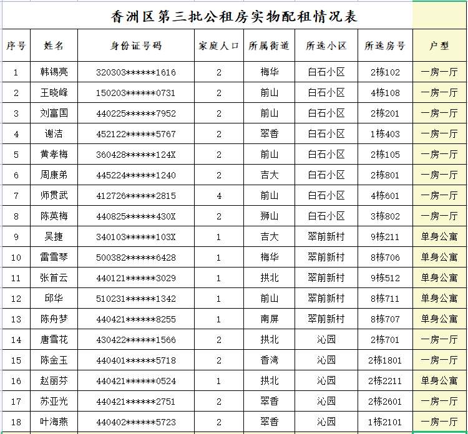Select the 香湾 street cell
Image resolution: width=468 pixels, height=434 pixels.
pyautogui.click(x=269, y=360)
